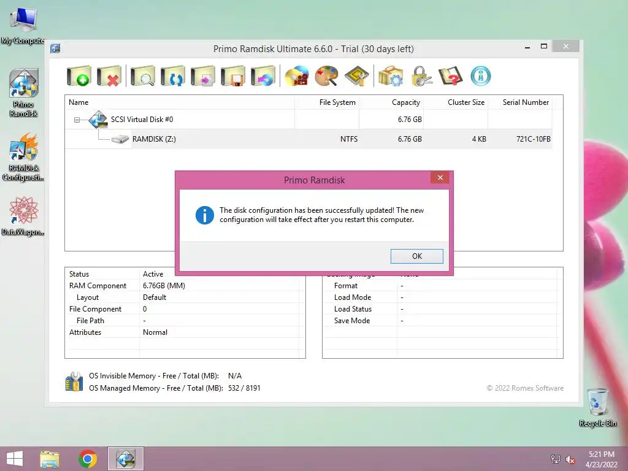Click the NTFS file system cell
628x471 pixels.
pyautogui.click(x=349, y=139)
